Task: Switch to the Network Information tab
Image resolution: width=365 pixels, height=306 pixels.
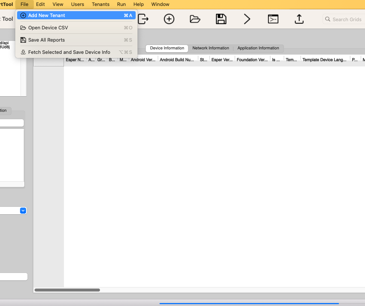Action: click(x=211, y=48)
